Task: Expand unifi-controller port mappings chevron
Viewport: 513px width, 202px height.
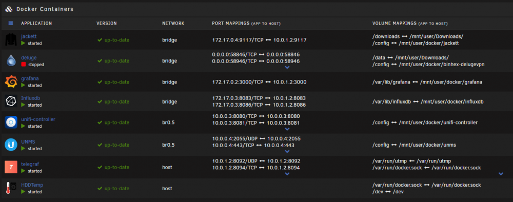Action: 287,129
